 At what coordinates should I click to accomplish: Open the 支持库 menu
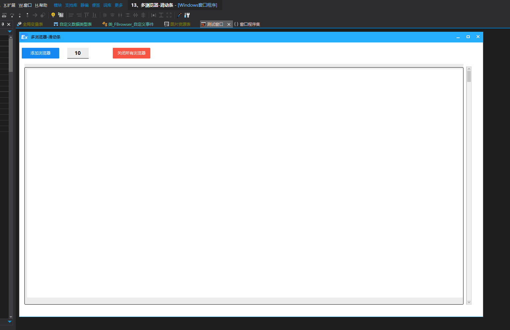click(71, 5)
